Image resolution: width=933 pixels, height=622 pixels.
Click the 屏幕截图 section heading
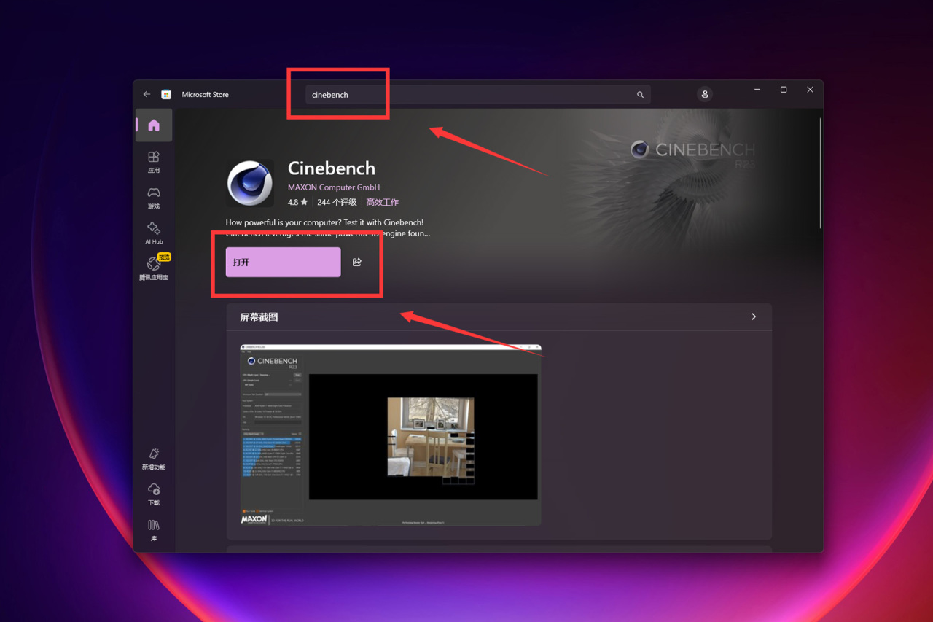tap(259, 317)
